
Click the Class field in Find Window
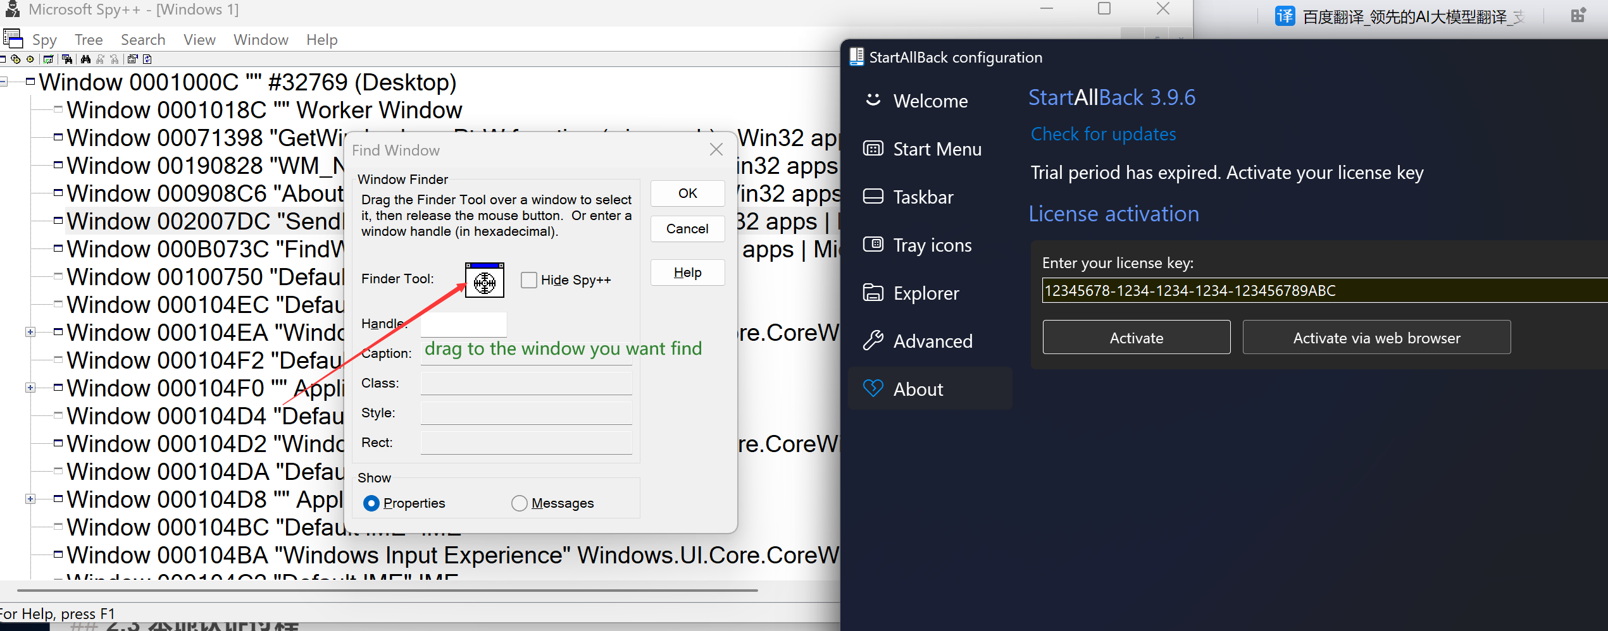(x=527, y=384)
